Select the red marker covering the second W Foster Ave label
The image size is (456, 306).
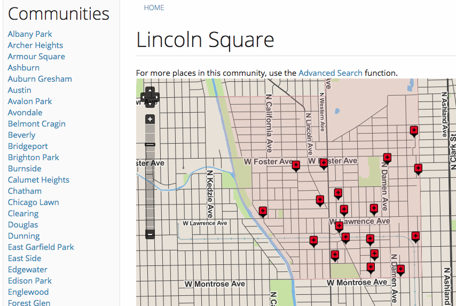[324, 164]
